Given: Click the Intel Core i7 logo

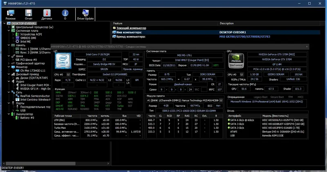Looking at the screenshot, I should tap(63, 61).
